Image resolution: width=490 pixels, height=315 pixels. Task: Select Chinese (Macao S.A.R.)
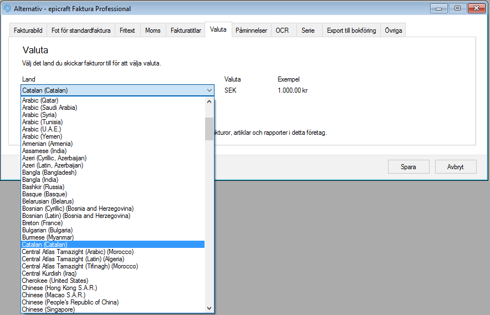(113, 294)
